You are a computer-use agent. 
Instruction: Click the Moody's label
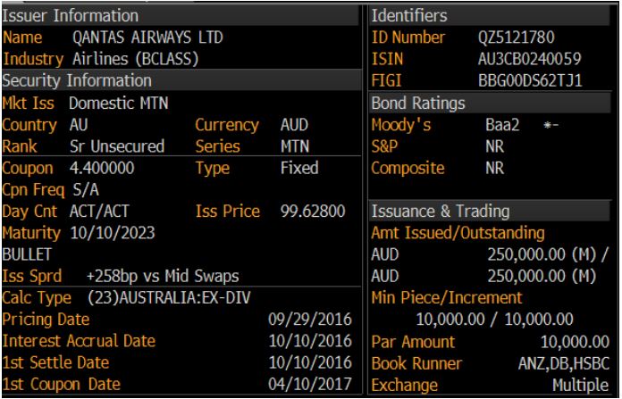pos(401,125)
